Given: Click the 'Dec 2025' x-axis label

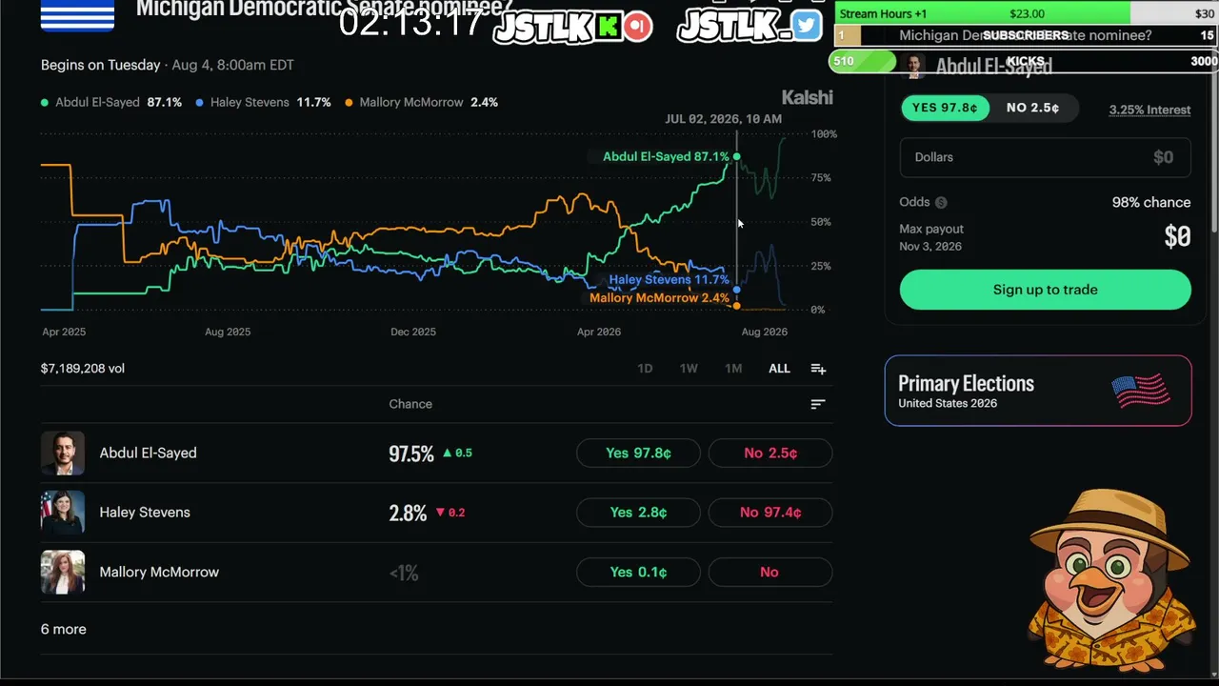Looking at the screenshot, I should tap(413, 332).
